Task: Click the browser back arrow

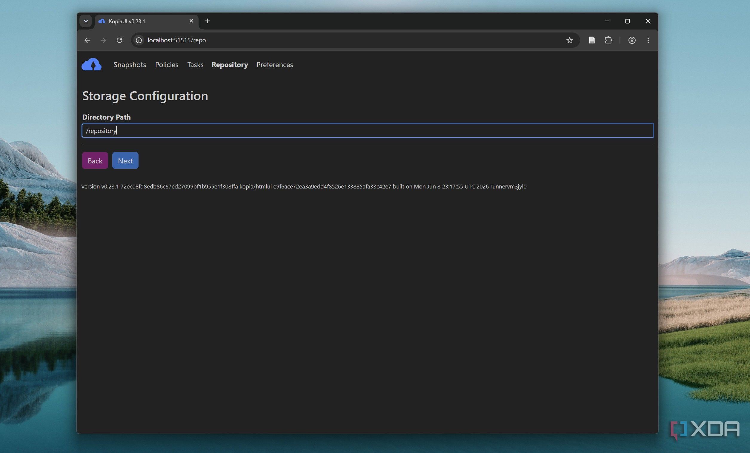Action: tap(87, 40)
